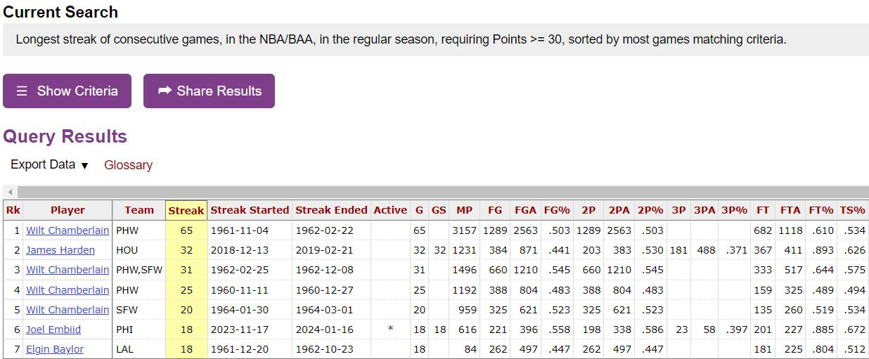Open Elgin Baylor player link
The width and height of the screenshot is (869, 359).
point(55,349)
